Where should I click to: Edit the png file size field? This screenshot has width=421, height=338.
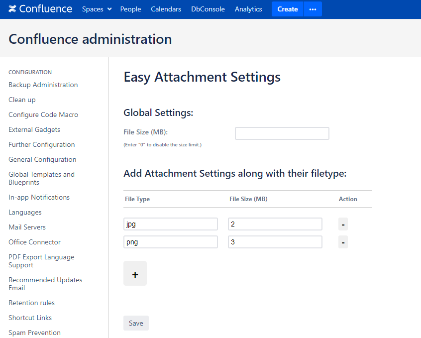click(275, 242)
